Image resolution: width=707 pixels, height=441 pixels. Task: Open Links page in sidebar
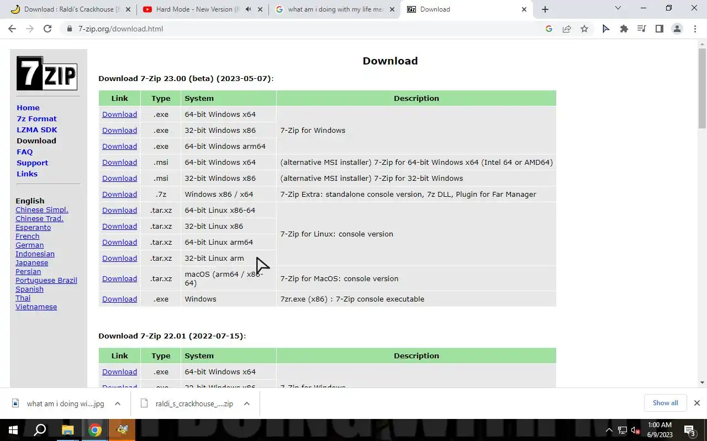click(27, 174)
